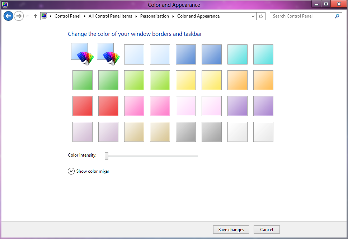Expand the arrow after Control Panel breadcrumb
The width and height of the screenshot is (348, 239).
pos(85,16)
